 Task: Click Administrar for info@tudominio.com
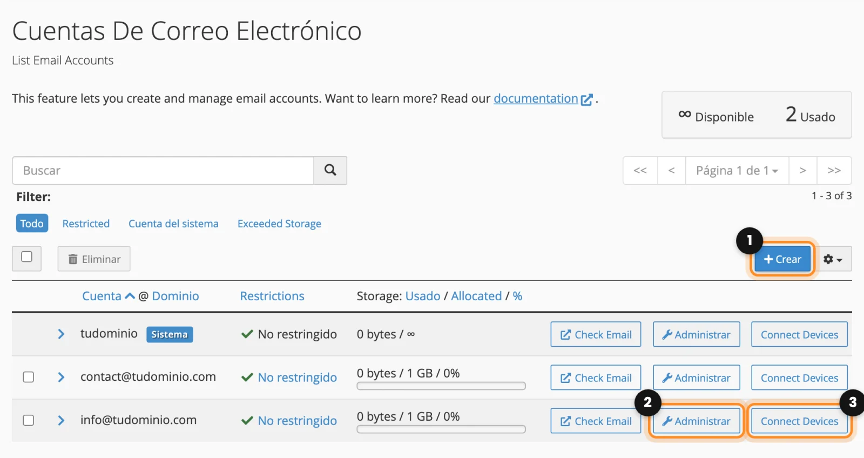tap(697, 421)
